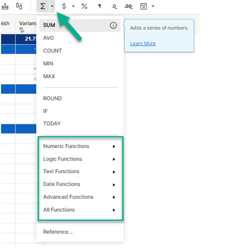Choose the COUNT function
The height and width of the screenshot is (250, 230).
[80, 51]
